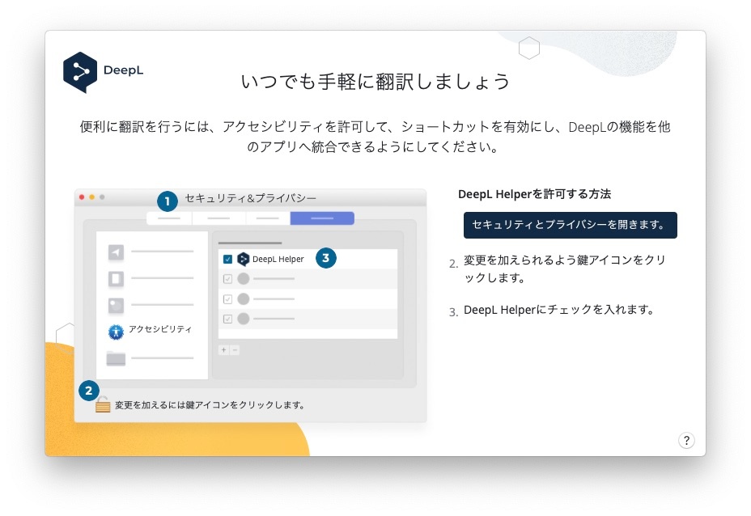Click the セキュリティとプライバシーを開きます button
Image resolution: width=751 pixels, height=516 pixels.
click(570, 225)
